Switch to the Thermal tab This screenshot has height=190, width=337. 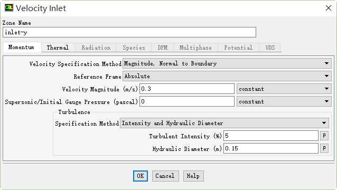click(58, 47)
